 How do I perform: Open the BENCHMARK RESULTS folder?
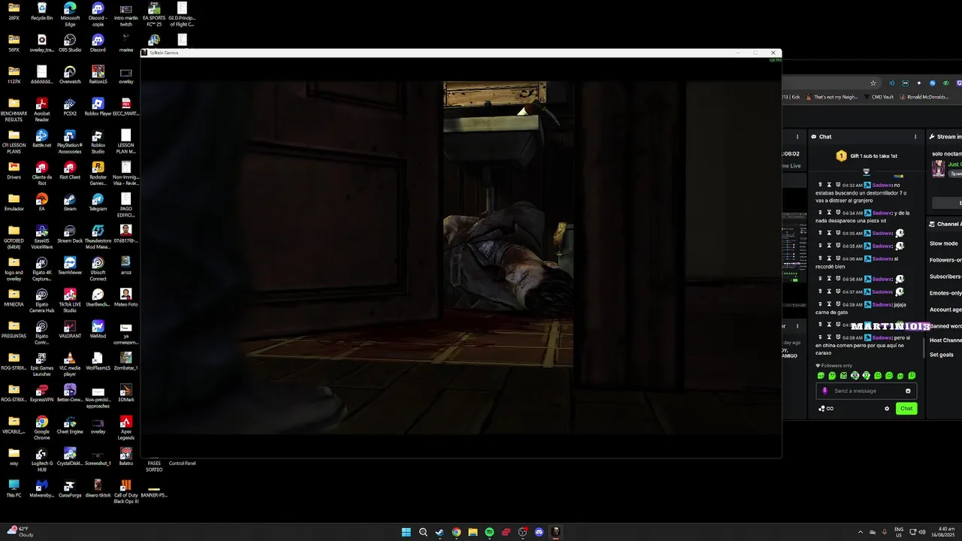coord(14,109)
